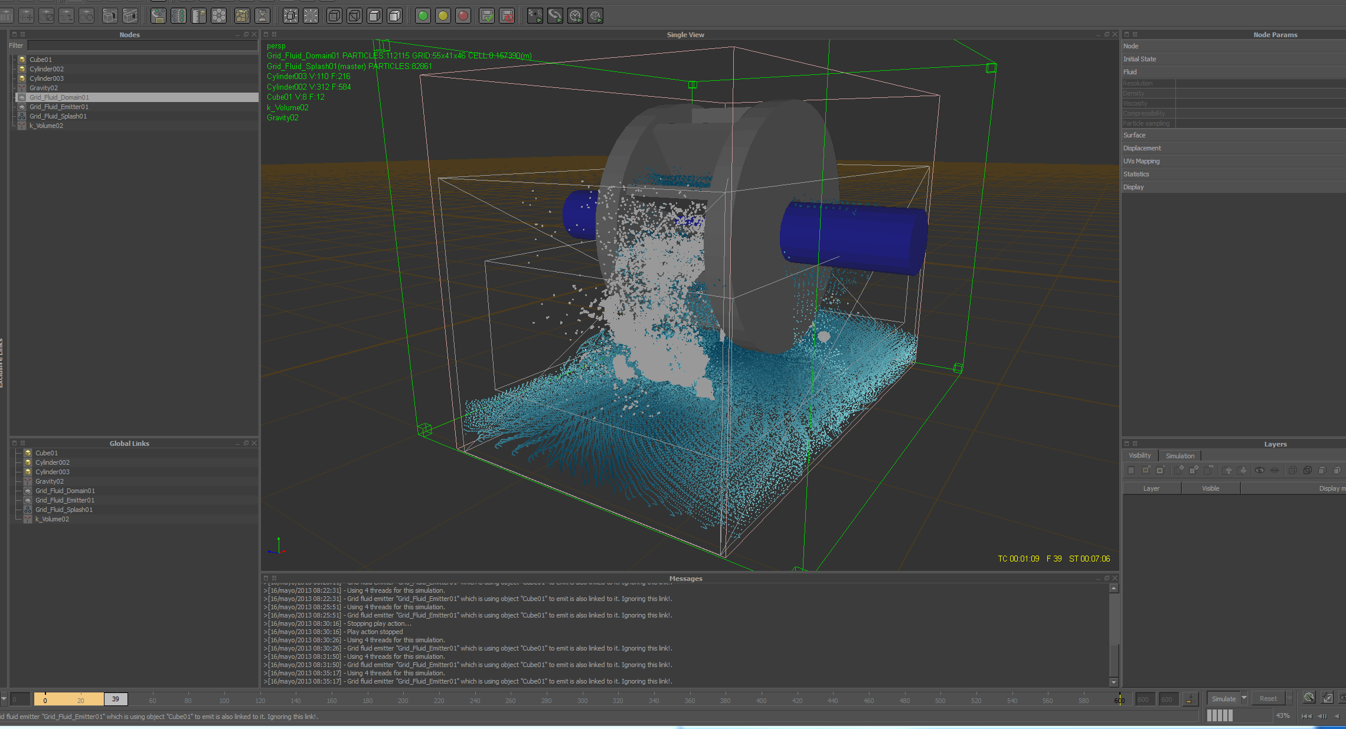Click the clock with play arrow icon

point(576,16)
